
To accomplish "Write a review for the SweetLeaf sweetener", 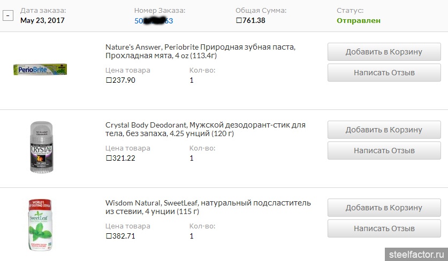I will (x=384, y=228).
